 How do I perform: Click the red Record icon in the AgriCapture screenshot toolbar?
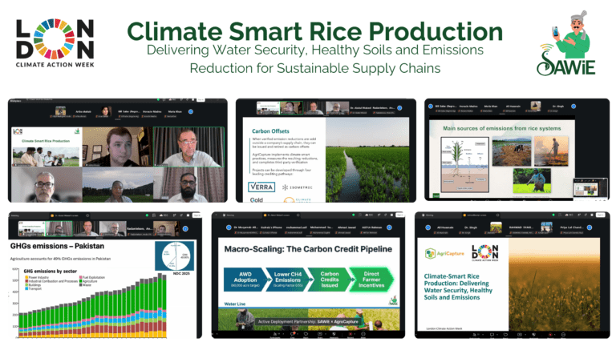tap(550, 335)
